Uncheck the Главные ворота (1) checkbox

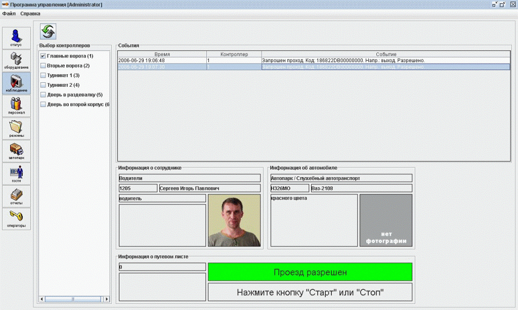tap(43, 56)
